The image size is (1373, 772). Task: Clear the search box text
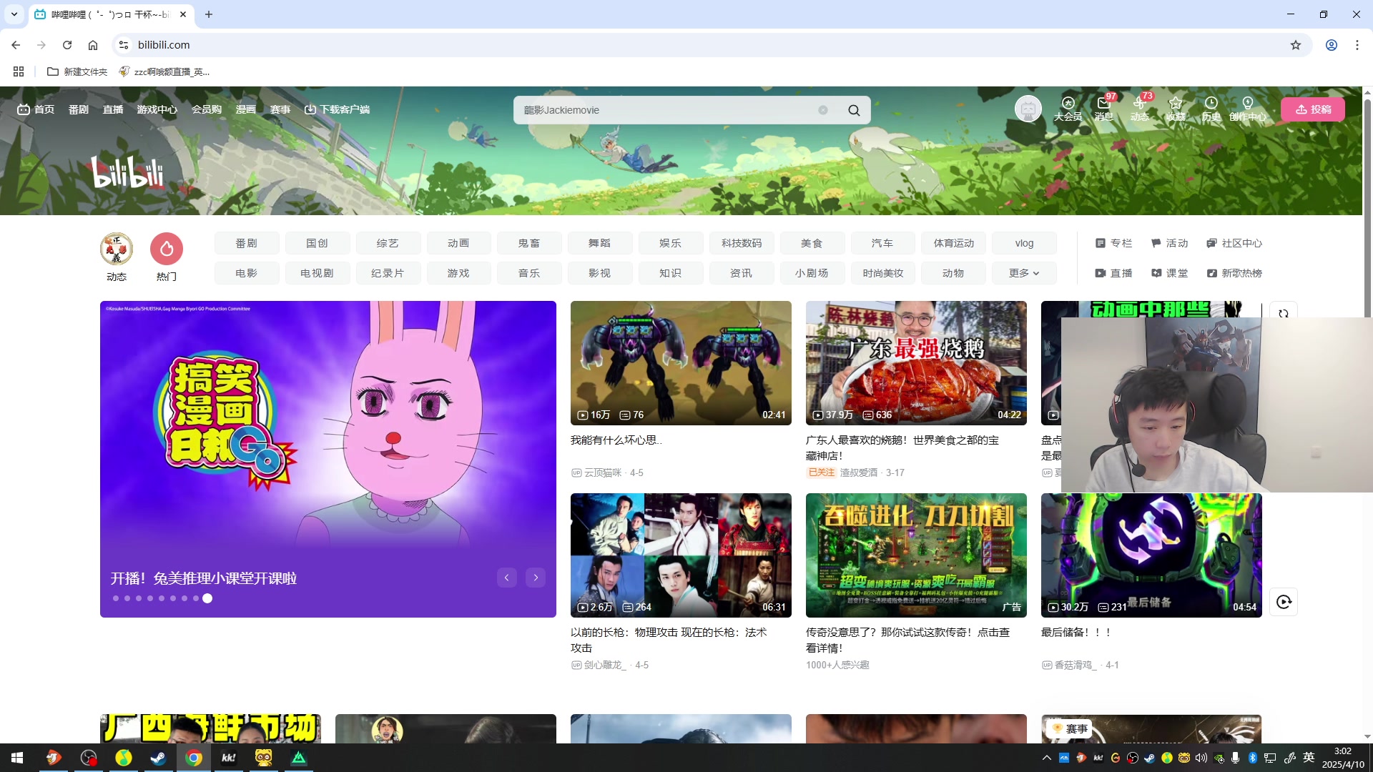pyautogui.click(x=823, y=110)
